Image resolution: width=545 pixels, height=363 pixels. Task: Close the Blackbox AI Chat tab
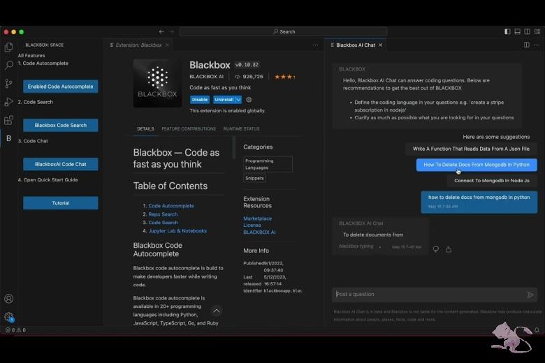[x=381, y=45]
